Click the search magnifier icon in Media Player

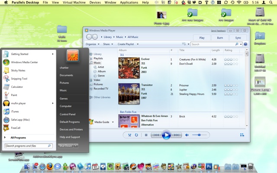tap(237, 44)
